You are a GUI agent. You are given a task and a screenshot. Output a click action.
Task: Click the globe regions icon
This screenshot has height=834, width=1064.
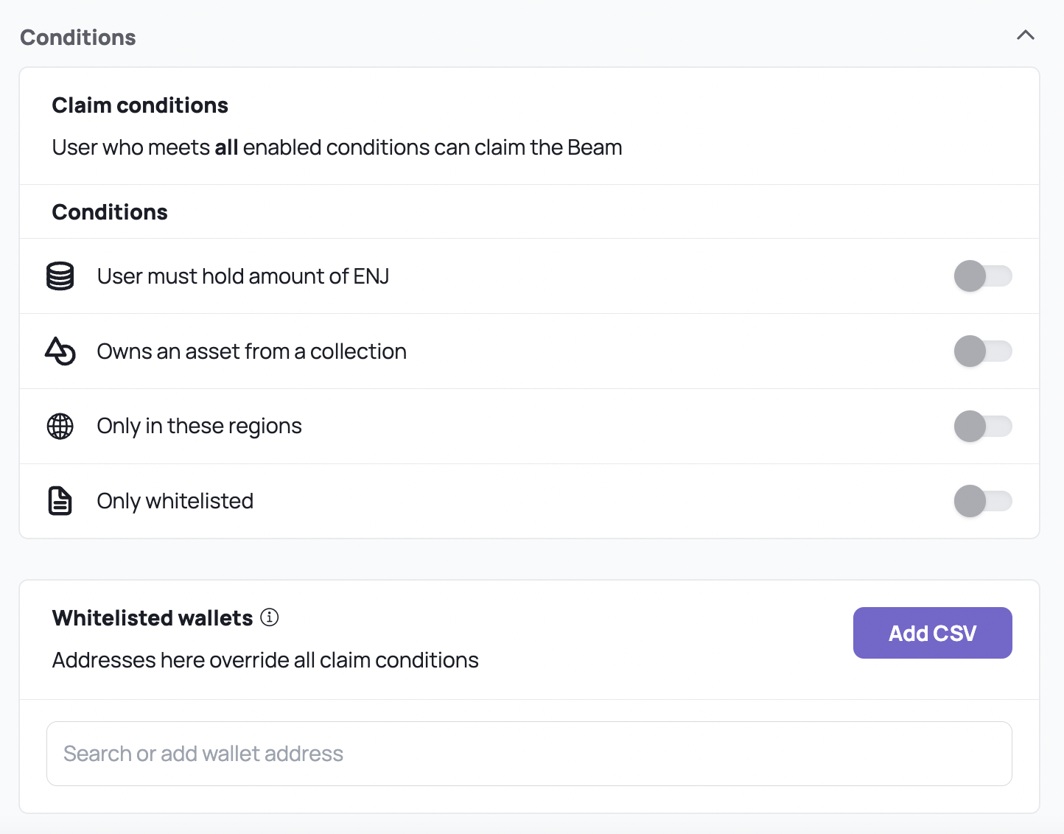click(x=60, y=427)
